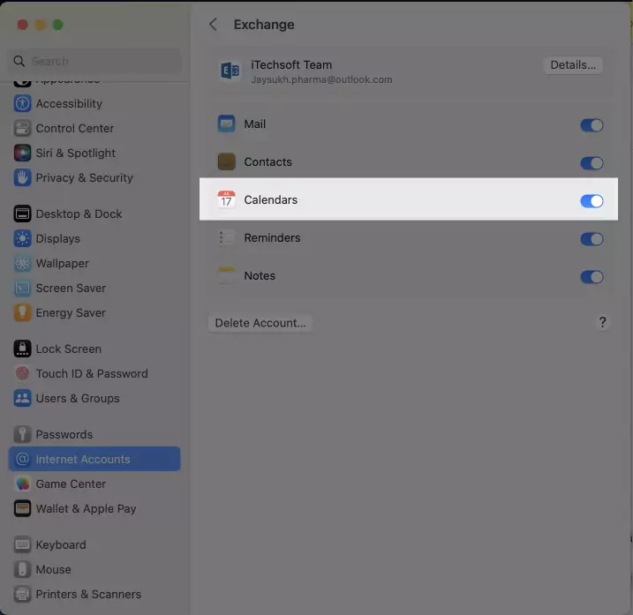Screen dimensions: 633x615
Task: Open help with question mark button
Action: click(x=602, y=322)
